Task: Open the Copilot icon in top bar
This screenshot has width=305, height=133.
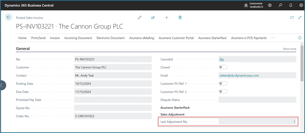Action: pyautogui.click(x=269, y=5)
